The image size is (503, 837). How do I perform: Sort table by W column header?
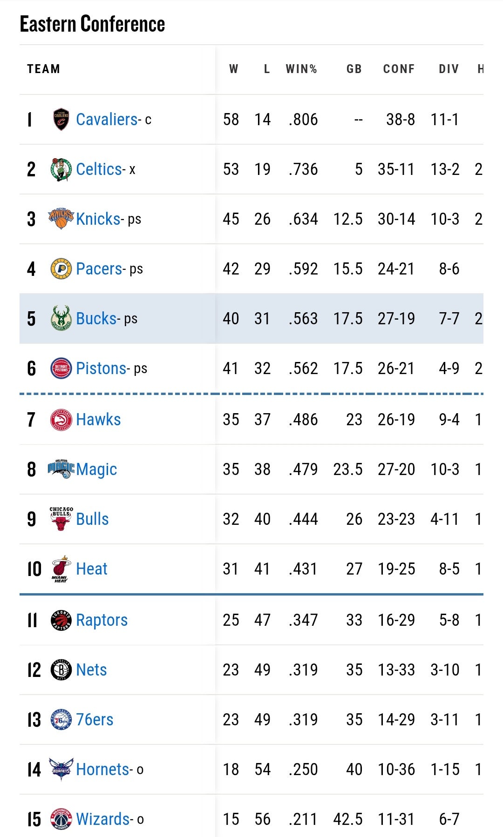click(234, 69)
